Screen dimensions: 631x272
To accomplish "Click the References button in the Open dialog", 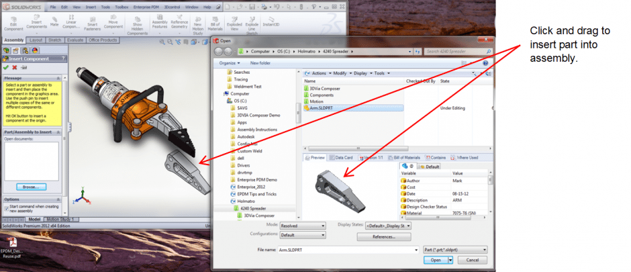I will pyautogui.click(x=384, y=236).
